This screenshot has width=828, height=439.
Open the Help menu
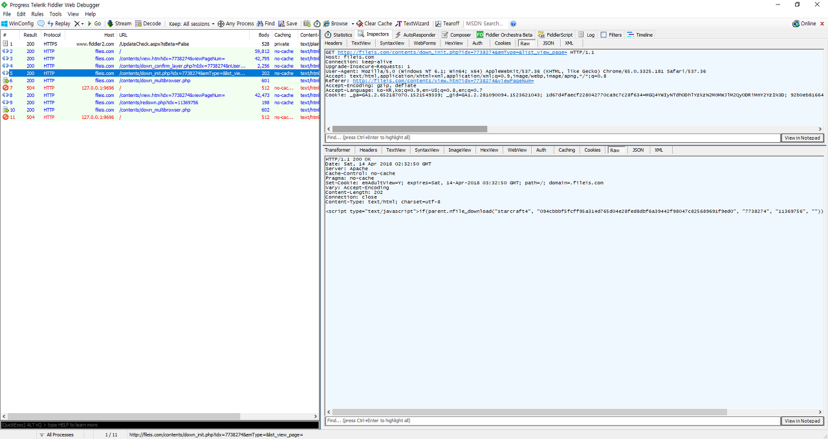click(91, 14)
